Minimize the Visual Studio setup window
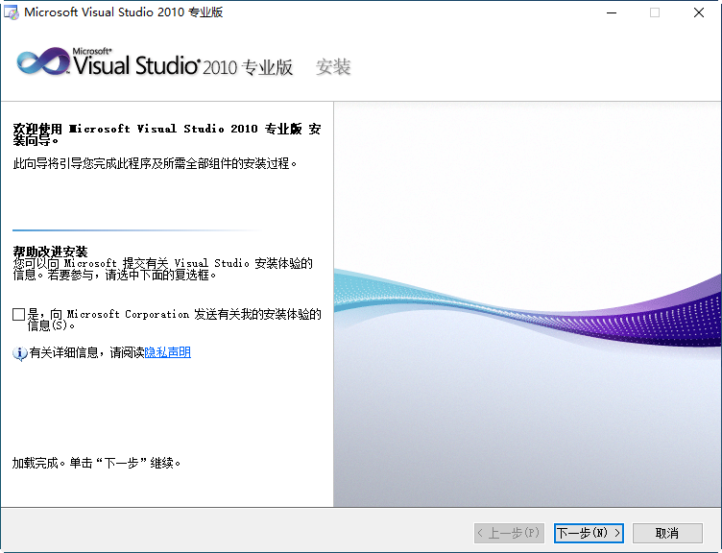Screen dimensions: 722x553 (x=612, y=12)
